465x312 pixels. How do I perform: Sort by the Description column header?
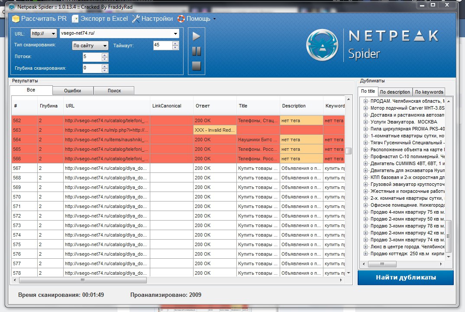(301, 106)
